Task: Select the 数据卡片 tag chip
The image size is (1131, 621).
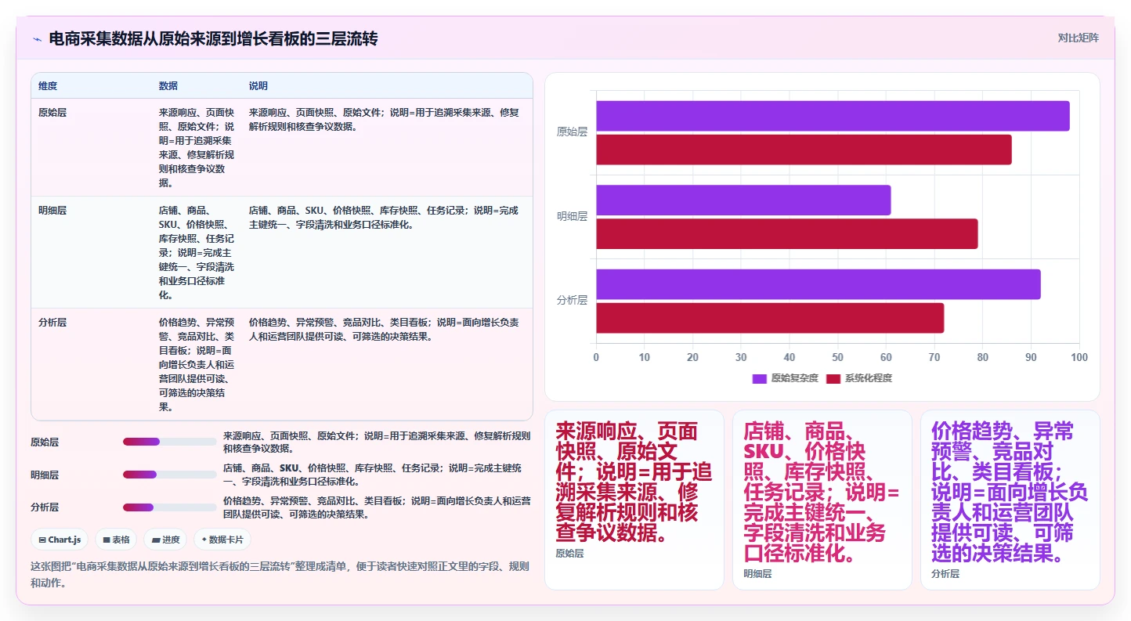Action: 222,540
